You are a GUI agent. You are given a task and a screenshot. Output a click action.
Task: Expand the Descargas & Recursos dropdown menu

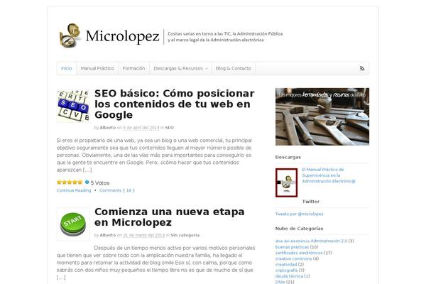(x=180, y=68)
